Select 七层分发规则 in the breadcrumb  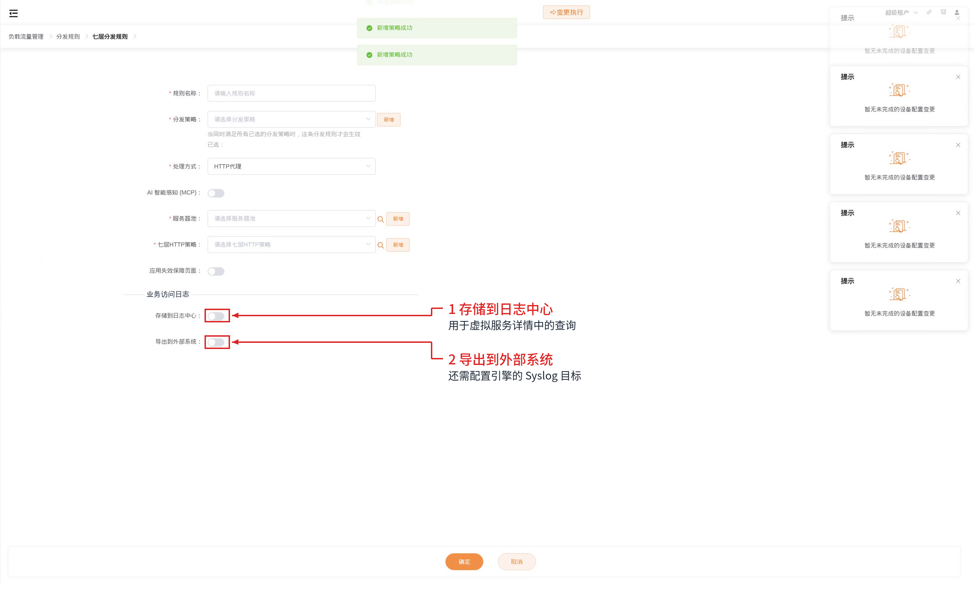coord(110,36)
